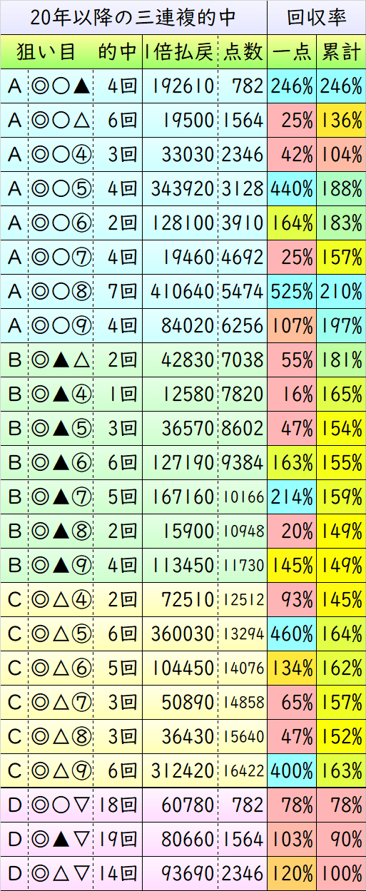Click the payout value 19500
This screenshot has width=366, height=891.
pyautogui.click(x=190, y=121)
